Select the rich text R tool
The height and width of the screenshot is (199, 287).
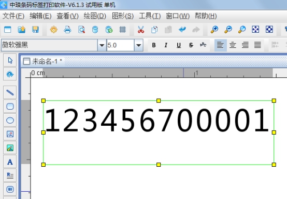click(x=10, y=176)
